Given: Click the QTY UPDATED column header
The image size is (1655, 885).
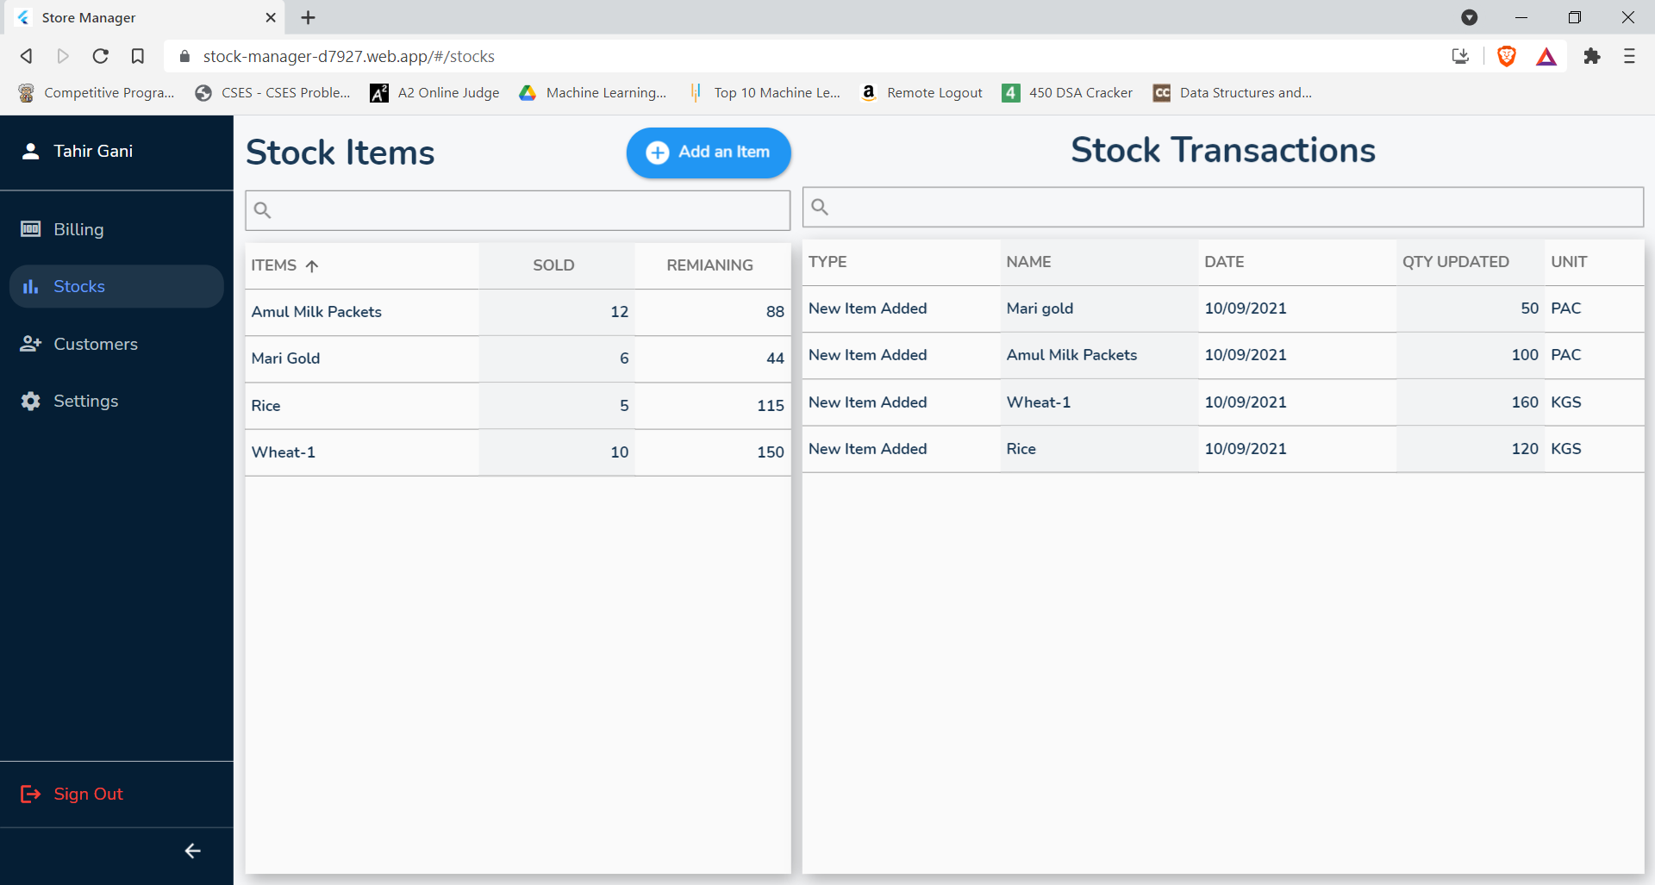Looking at the screenshot, I should [x=1455, y=262].
